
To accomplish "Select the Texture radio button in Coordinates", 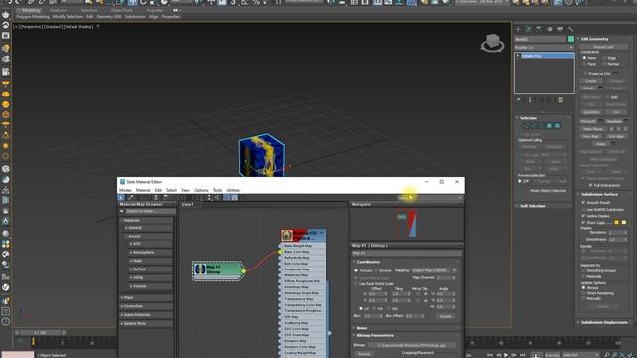I will (x=356, y=270).
